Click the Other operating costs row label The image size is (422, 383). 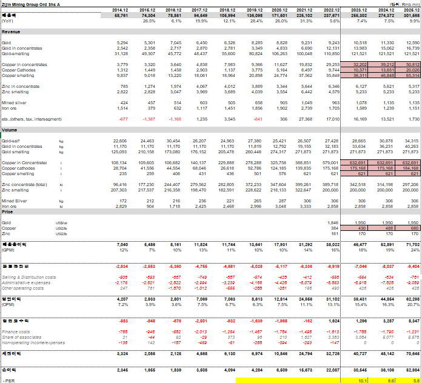pyautogui.click(x=22, y=288)
